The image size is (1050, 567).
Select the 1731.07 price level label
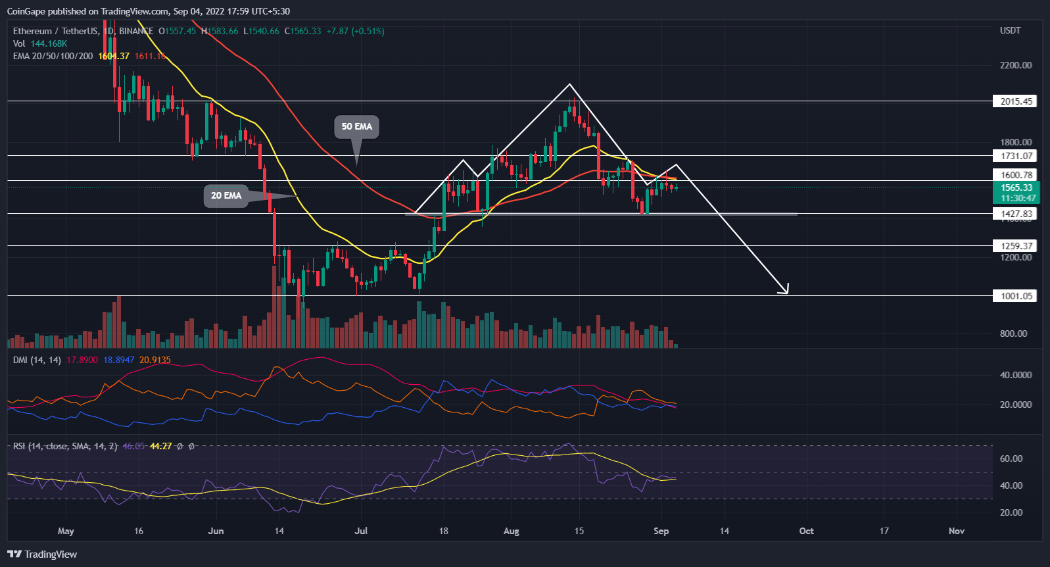1016,156
